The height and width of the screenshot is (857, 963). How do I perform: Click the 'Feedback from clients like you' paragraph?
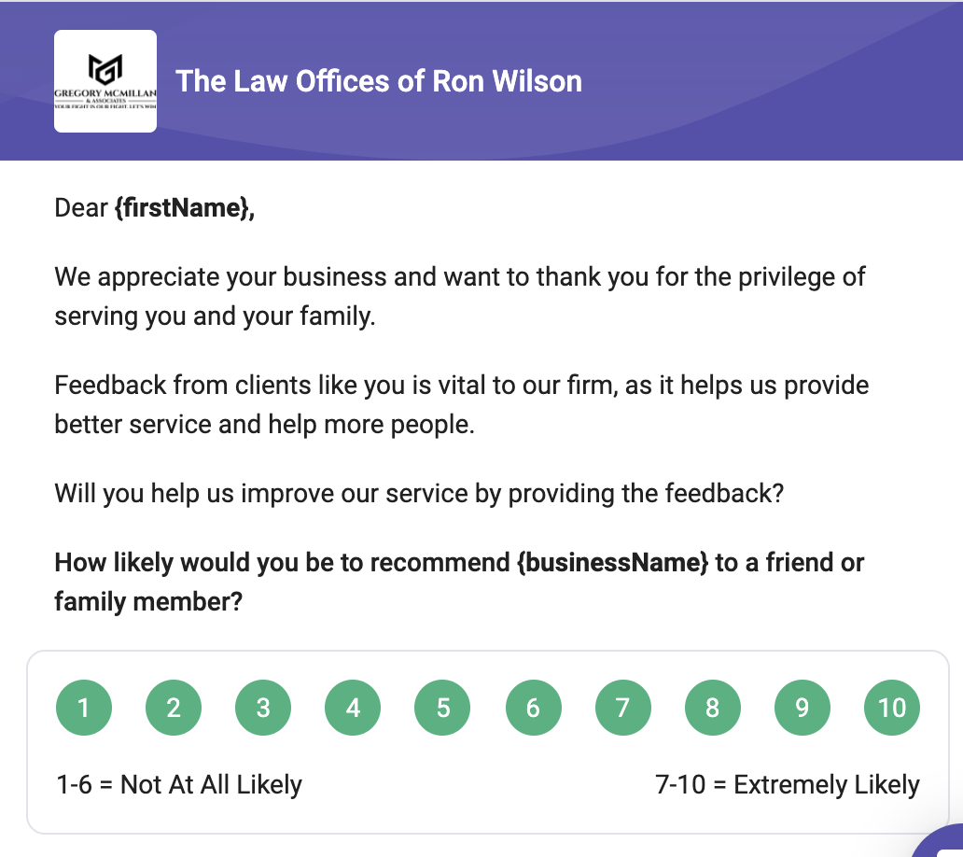point(461,404)
